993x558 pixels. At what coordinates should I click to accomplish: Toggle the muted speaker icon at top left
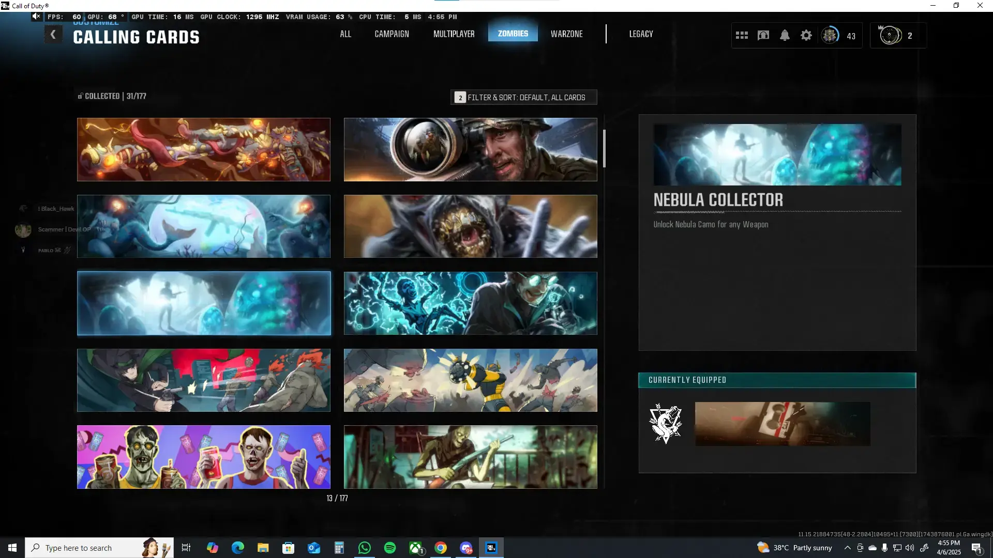[x=36, y=17]
